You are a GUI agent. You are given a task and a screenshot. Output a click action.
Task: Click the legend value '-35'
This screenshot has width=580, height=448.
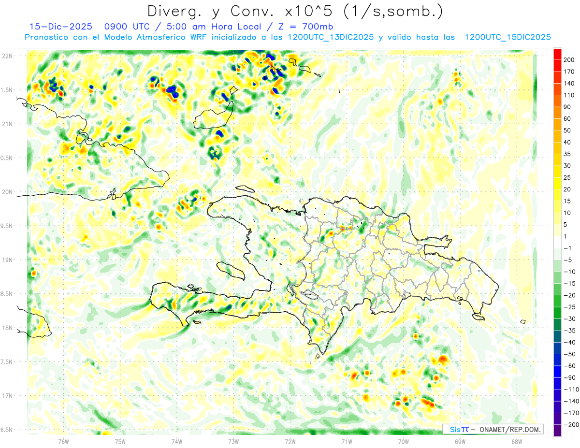pos(570,331)
